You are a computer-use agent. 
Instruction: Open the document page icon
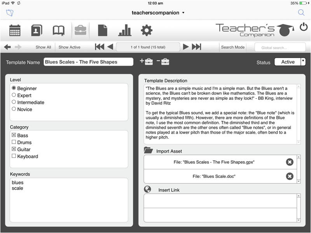tap(103, 30)
